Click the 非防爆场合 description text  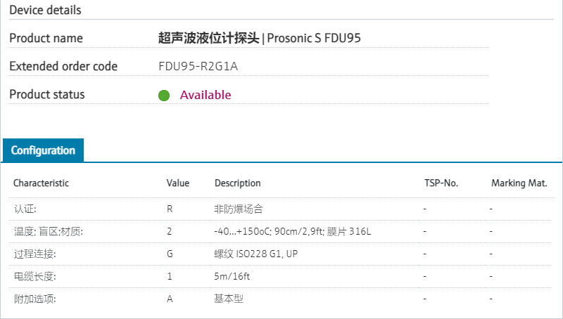pyautogui.click(x=239, y=209)
